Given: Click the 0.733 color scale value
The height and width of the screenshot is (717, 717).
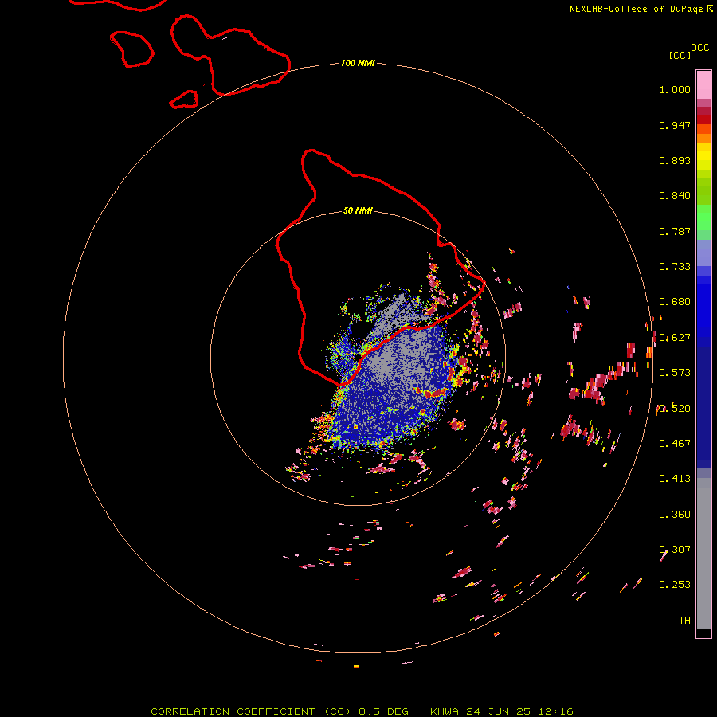Looking at the screenshot, I should pos(675,267).
